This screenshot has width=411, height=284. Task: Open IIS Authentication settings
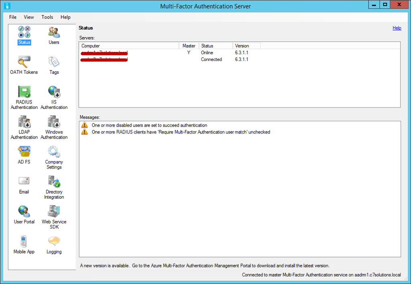click(x=54, y=98)
